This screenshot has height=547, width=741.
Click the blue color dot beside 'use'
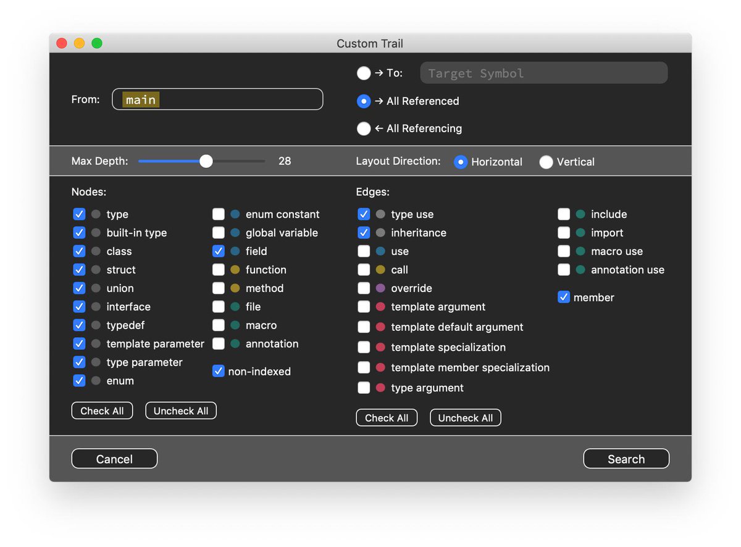(380, 251)
